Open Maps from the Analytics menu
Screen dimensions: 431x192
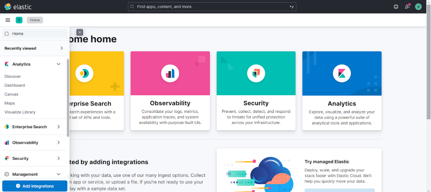9,103
